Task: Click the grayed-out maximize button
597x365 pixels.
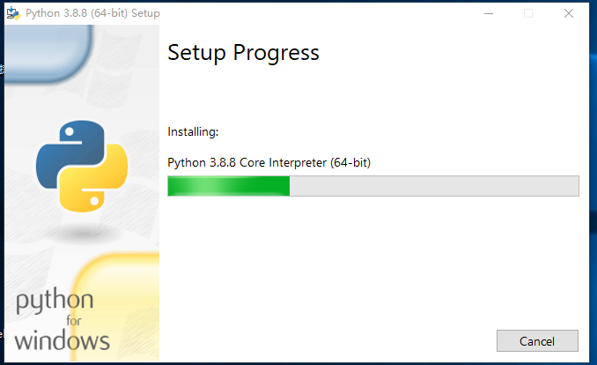Action: [528, 13]
